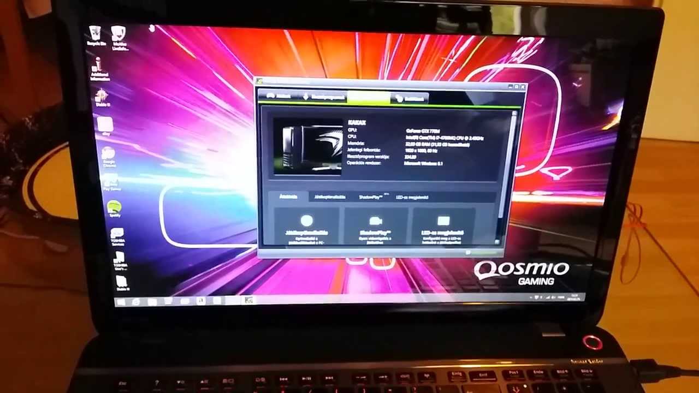Select the GeForce Experience taskbar icon
Screen dimensions: 699x393
point(248,300)
